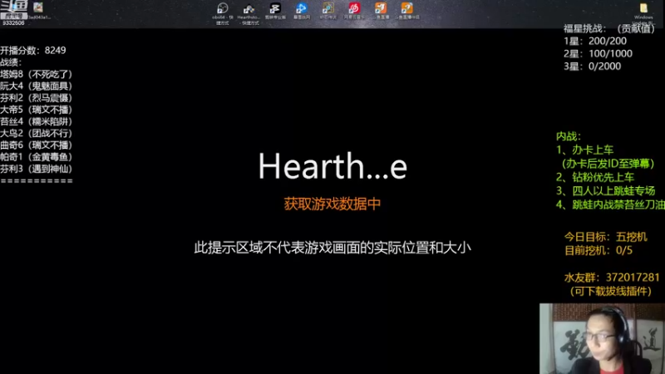The width and height of the screenshot is (665, 374).
Task: Select the 芬利2 (烈马震慑) record row
Action: pyautogui.click(x=37, y=98)
